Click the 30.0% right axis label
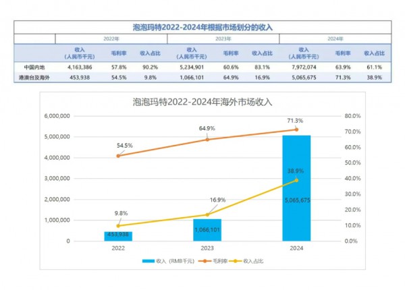Viewport: 405px width, 290px height. click(x=352, y=194)
